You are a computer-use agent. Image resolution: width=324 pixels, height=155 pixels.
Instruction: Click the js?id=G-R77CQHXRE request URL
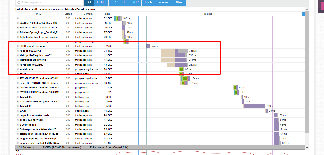click(40, 83)
